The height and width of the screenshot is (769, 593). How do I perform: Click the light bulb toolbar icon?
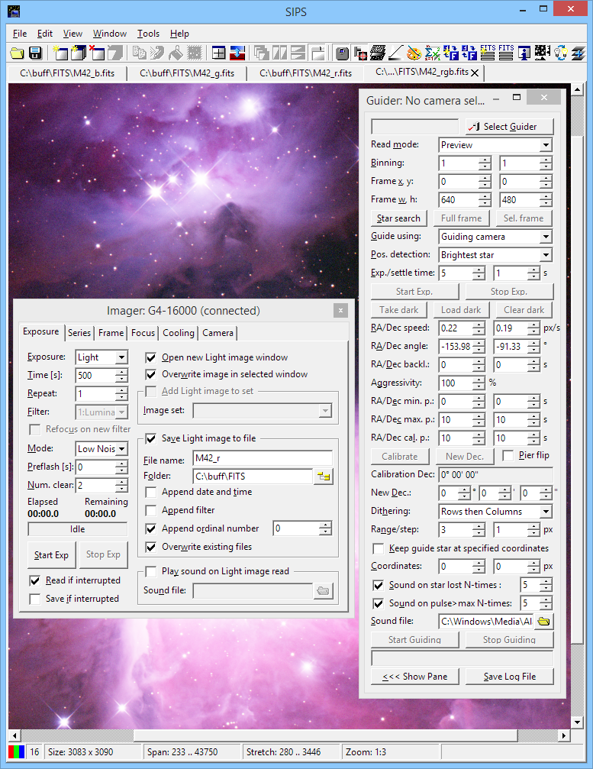point(561,53)
